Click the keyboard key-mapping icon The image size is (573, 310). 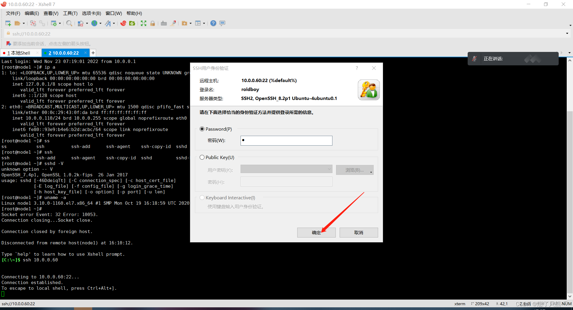pos(164,23)
